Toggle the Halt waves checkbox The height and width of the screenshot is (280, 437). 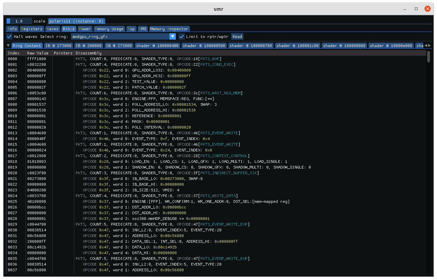pyautogui.click(x=9, y=37)
